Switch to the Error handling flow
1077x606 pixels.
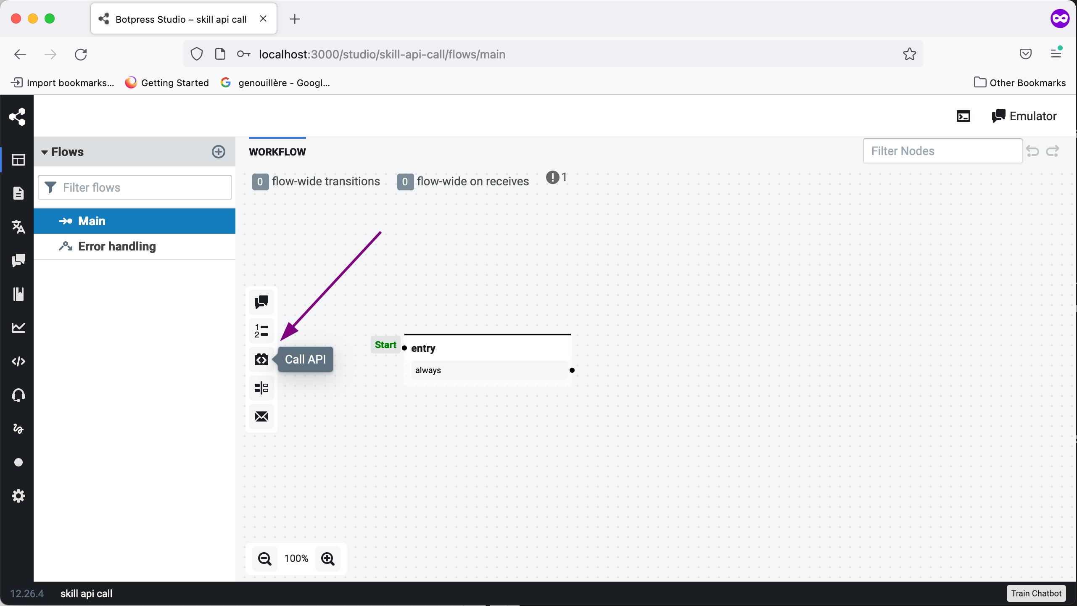click(x=117, y=246)
